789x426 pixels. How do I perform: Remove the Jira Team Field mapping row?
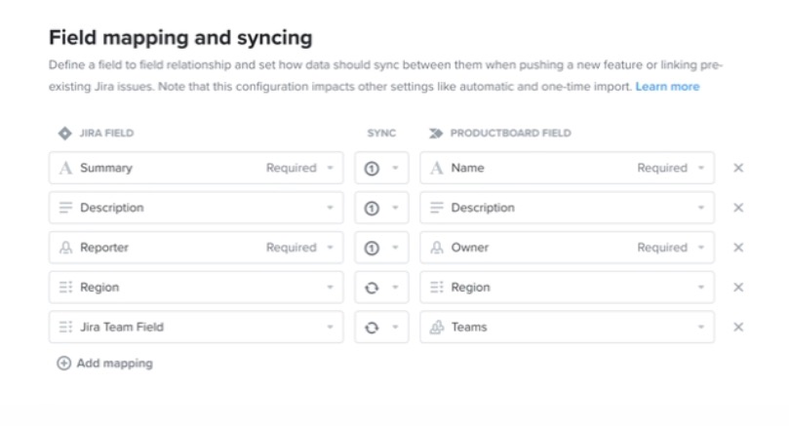[x=738, y=327]
